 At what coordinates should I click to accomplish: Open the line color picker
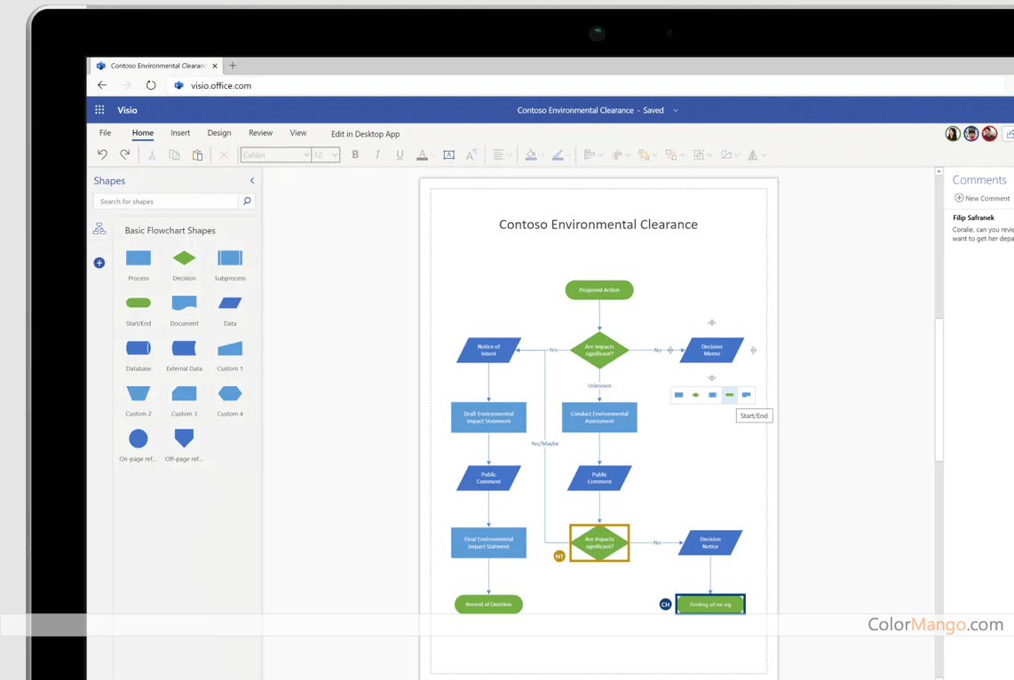click(560, 155)
